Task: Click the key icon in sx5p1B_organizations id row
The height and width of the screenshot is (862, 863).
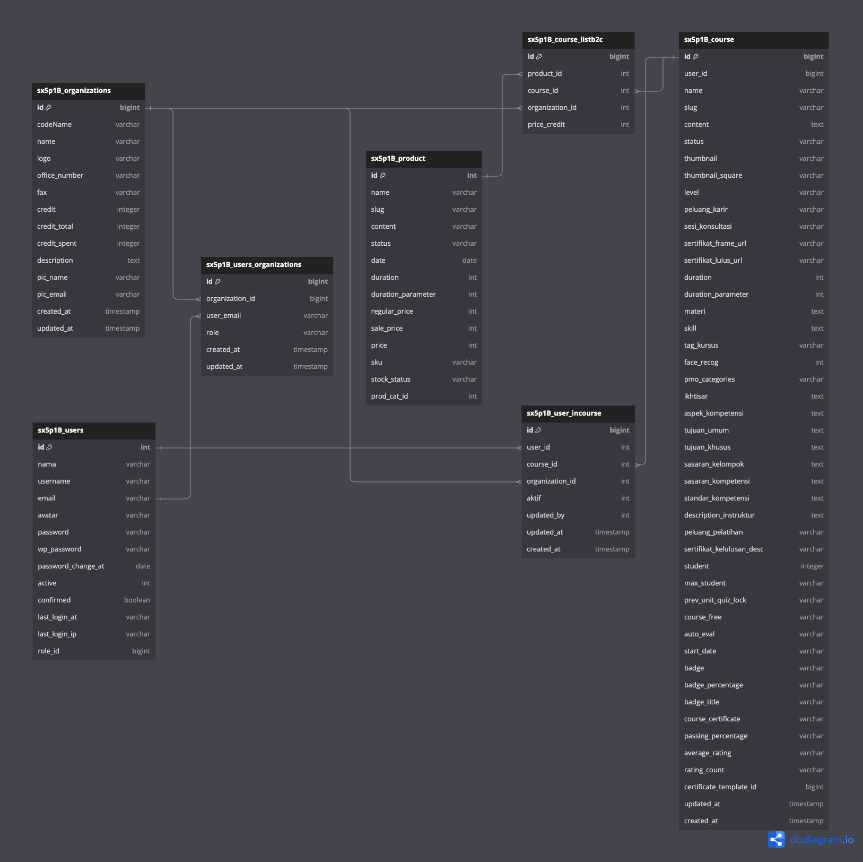Action: pyautogui.click(x=48, y=108)
